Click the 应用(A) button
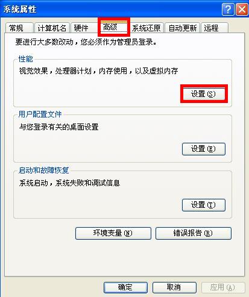 click(223, 287)
